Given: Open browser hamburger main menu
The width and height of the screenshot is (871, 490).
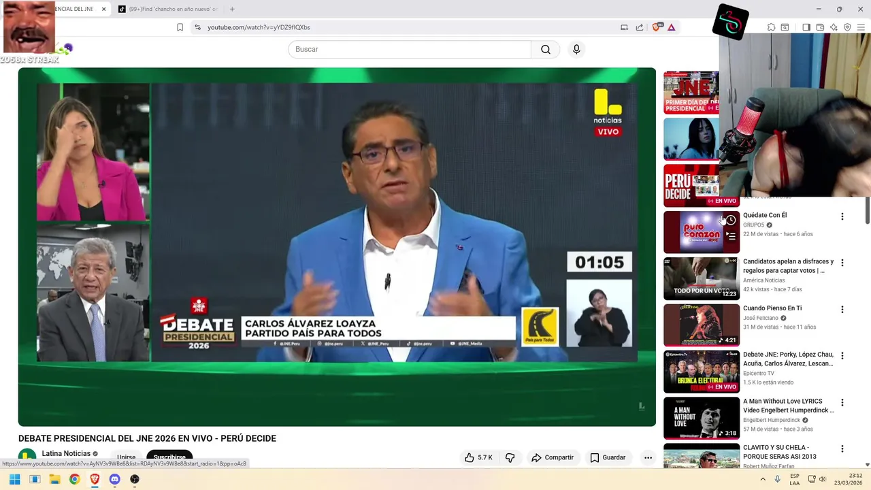Looking at the screenshot, I should (861, 27).
